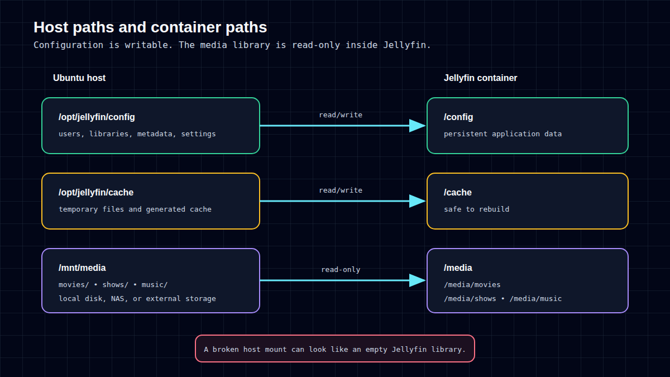Select the '/media/movies' line

[472, 285]
